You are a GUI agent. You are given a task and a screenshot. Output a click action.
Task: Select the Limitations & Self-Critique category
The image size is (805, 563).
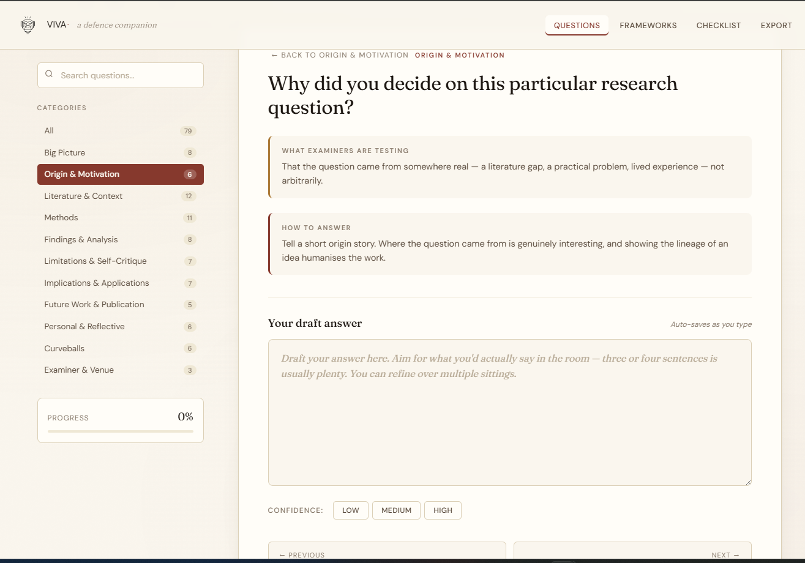click(121, 261)
